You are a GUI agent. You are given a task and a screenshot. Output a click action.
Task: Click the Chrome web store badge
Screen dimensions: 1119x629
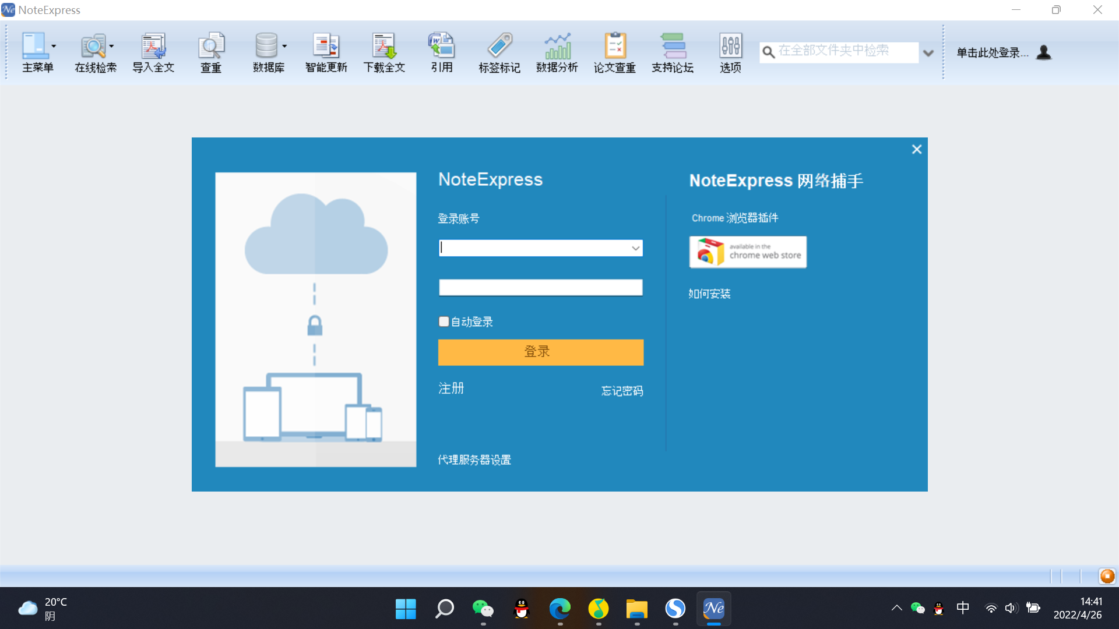point(748,252)
